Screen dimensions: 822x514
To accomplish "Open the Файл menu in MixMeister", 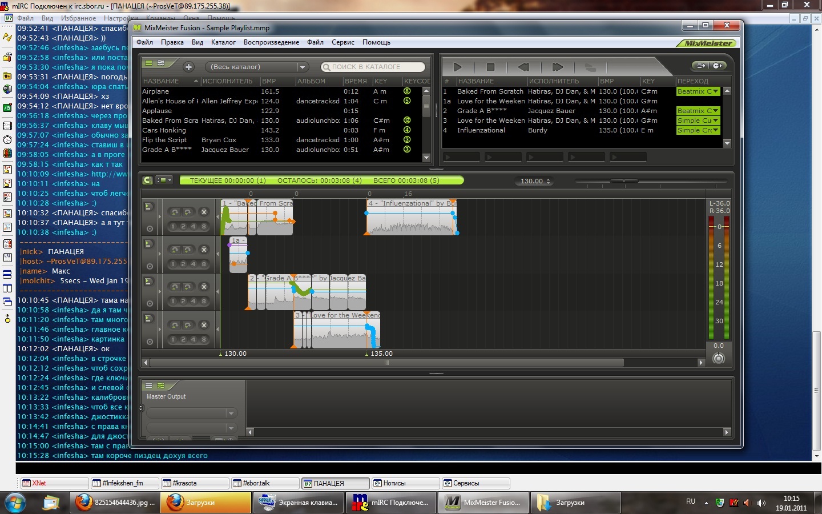I will pos(144,42).
